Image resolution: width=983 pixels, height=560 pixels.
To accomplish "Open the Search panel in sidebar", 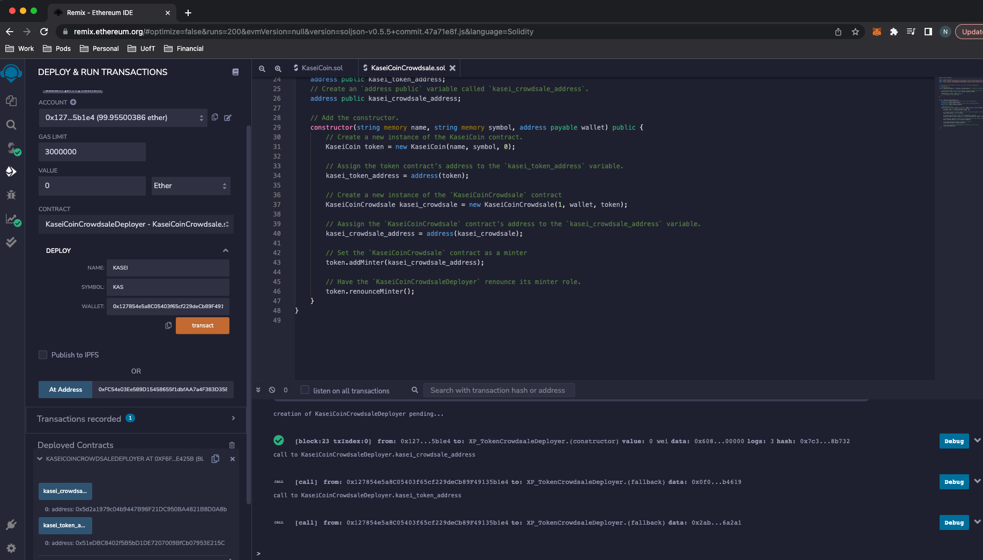I will pyautogui.click(x=11, y=124).
